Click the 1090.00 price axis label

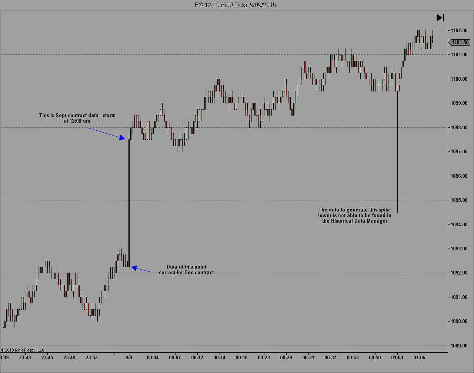point(459,322)
